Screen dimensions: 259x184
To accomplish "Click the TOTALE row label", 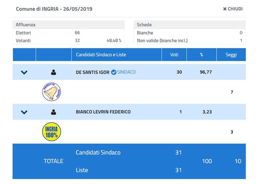I will pyautogui.click(x=53, y=161).
